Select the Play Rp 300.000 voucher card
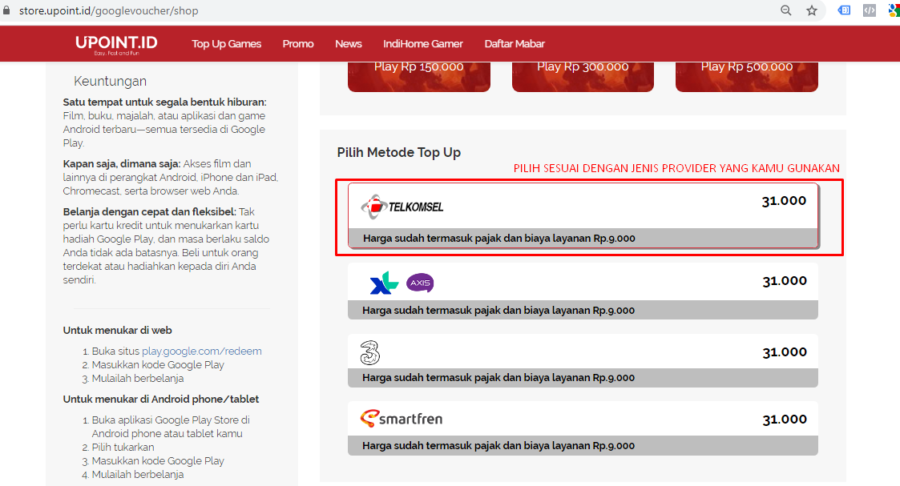The width and height of the screenshot is (900, 486). click(x=583, y=76)
